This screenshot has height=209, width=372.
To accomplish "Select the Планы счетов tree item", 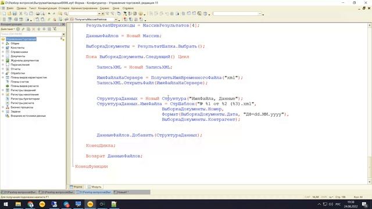I will pyautogui.click(x=20, y=82).
